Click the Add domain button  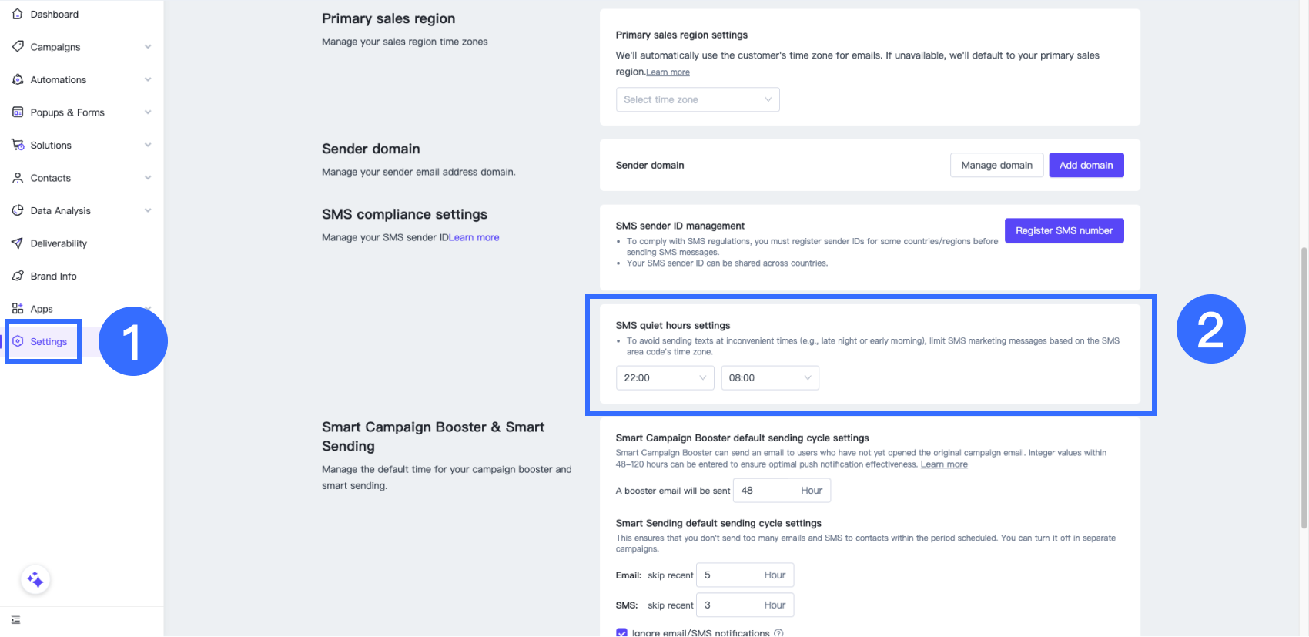[1086, 165]
